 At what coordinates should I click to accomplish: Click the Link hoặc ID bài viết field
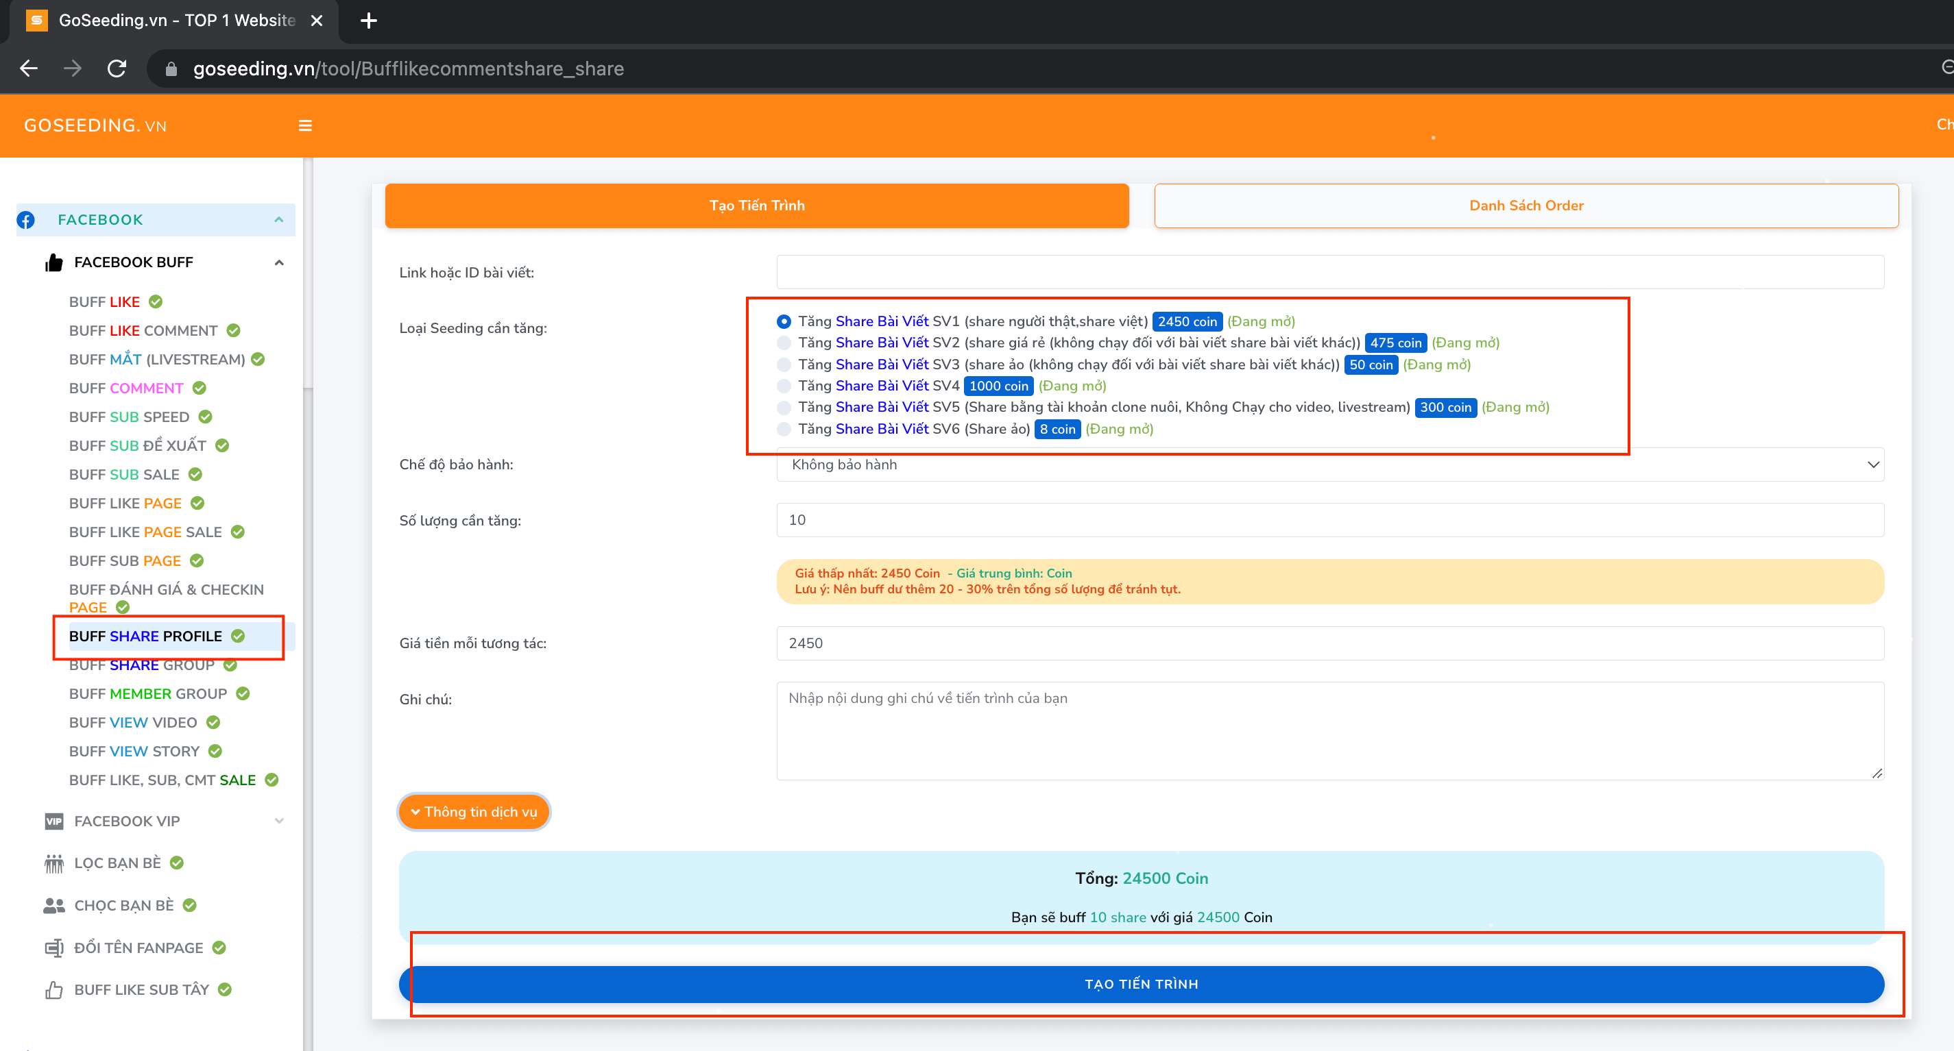pyautogui.click(x=1329, y=272)
